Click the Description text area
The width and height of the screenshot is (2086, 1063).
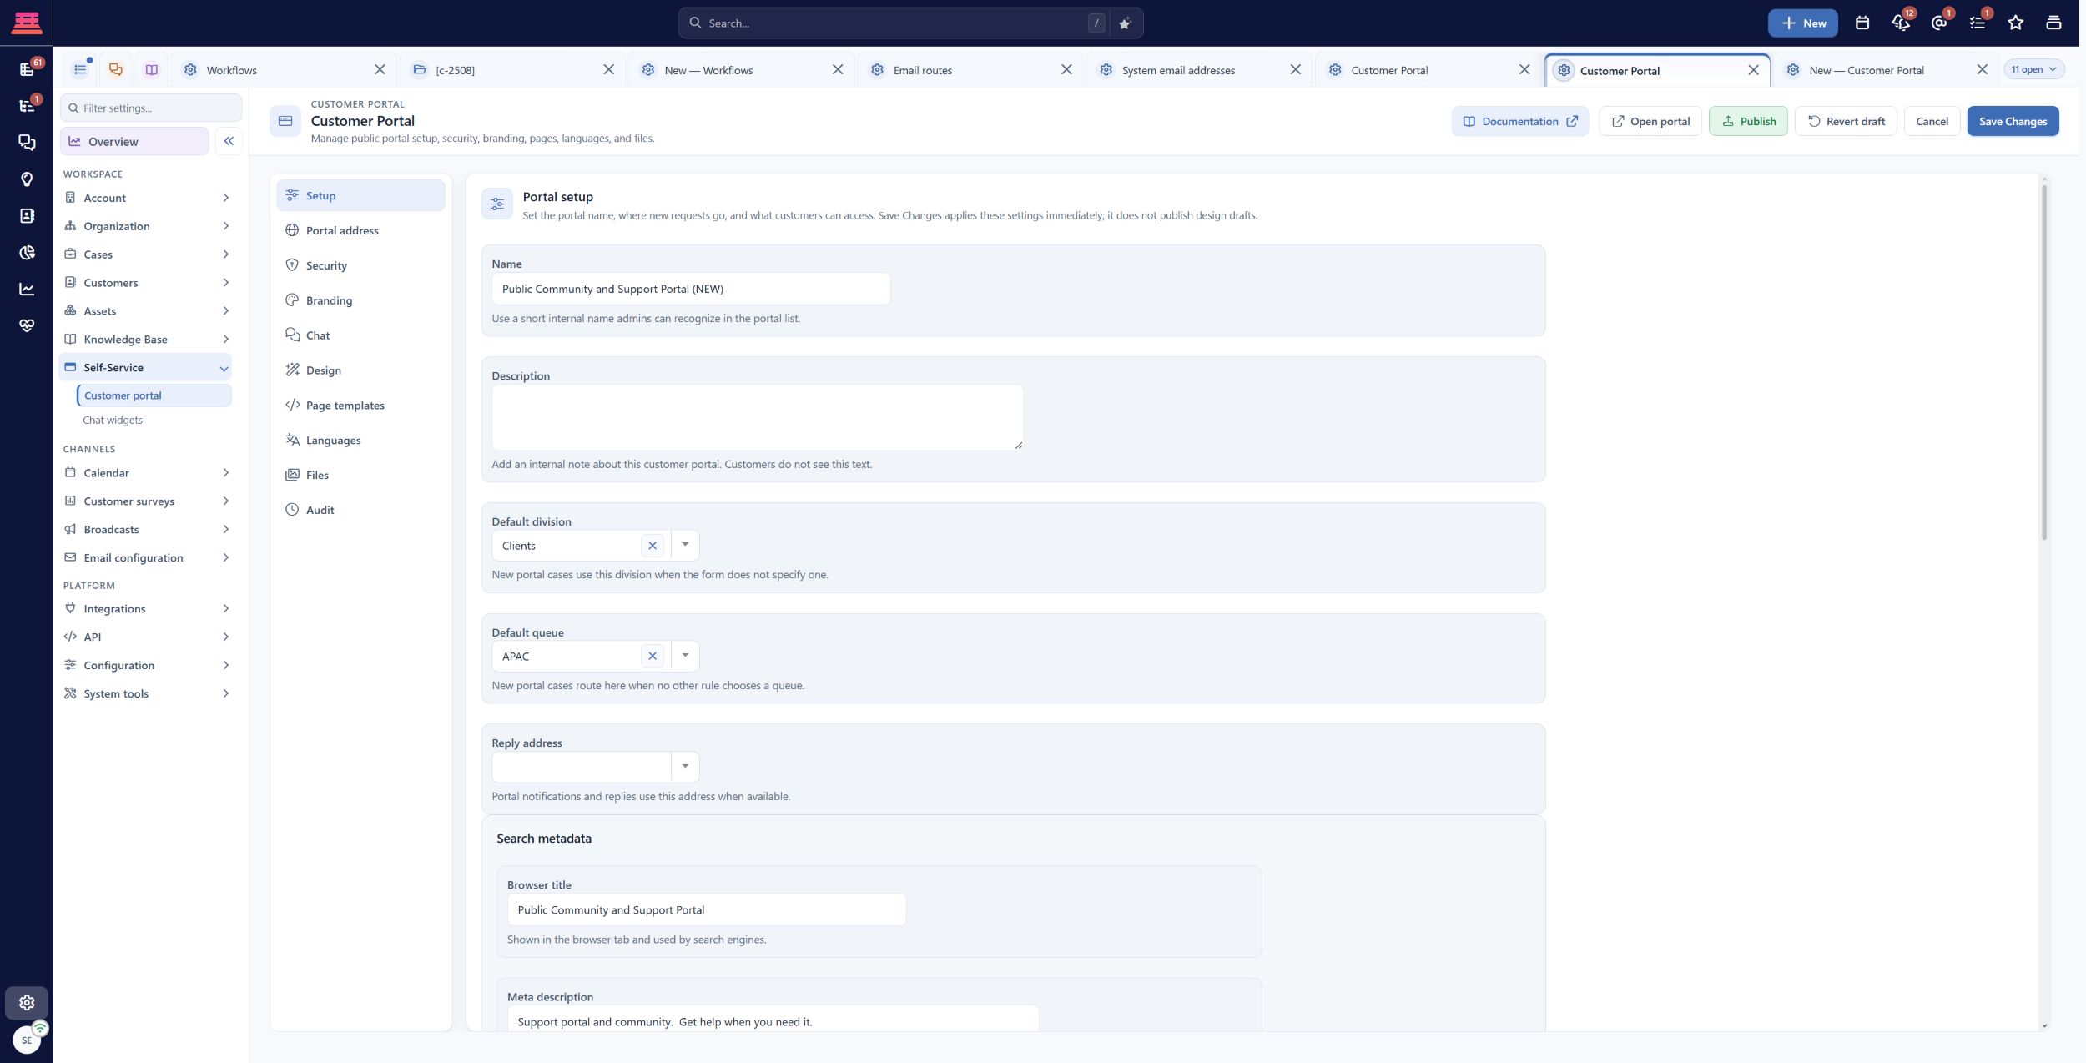758,417
